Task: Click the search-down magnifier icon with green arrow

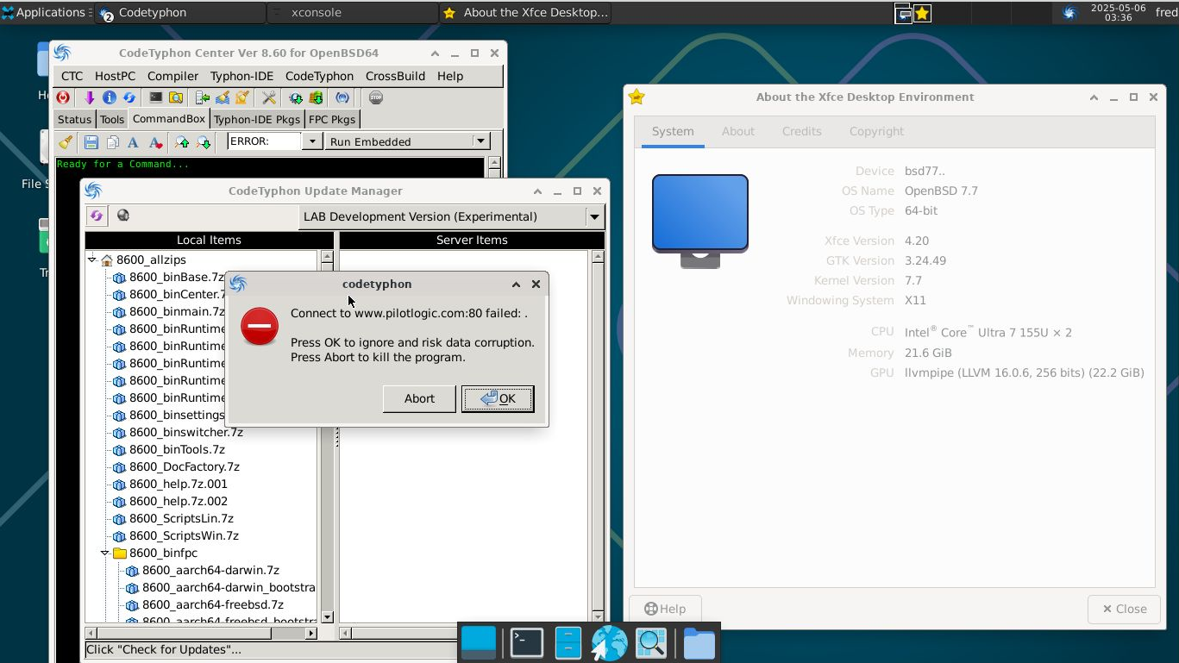Action: (x=204, y=141)
